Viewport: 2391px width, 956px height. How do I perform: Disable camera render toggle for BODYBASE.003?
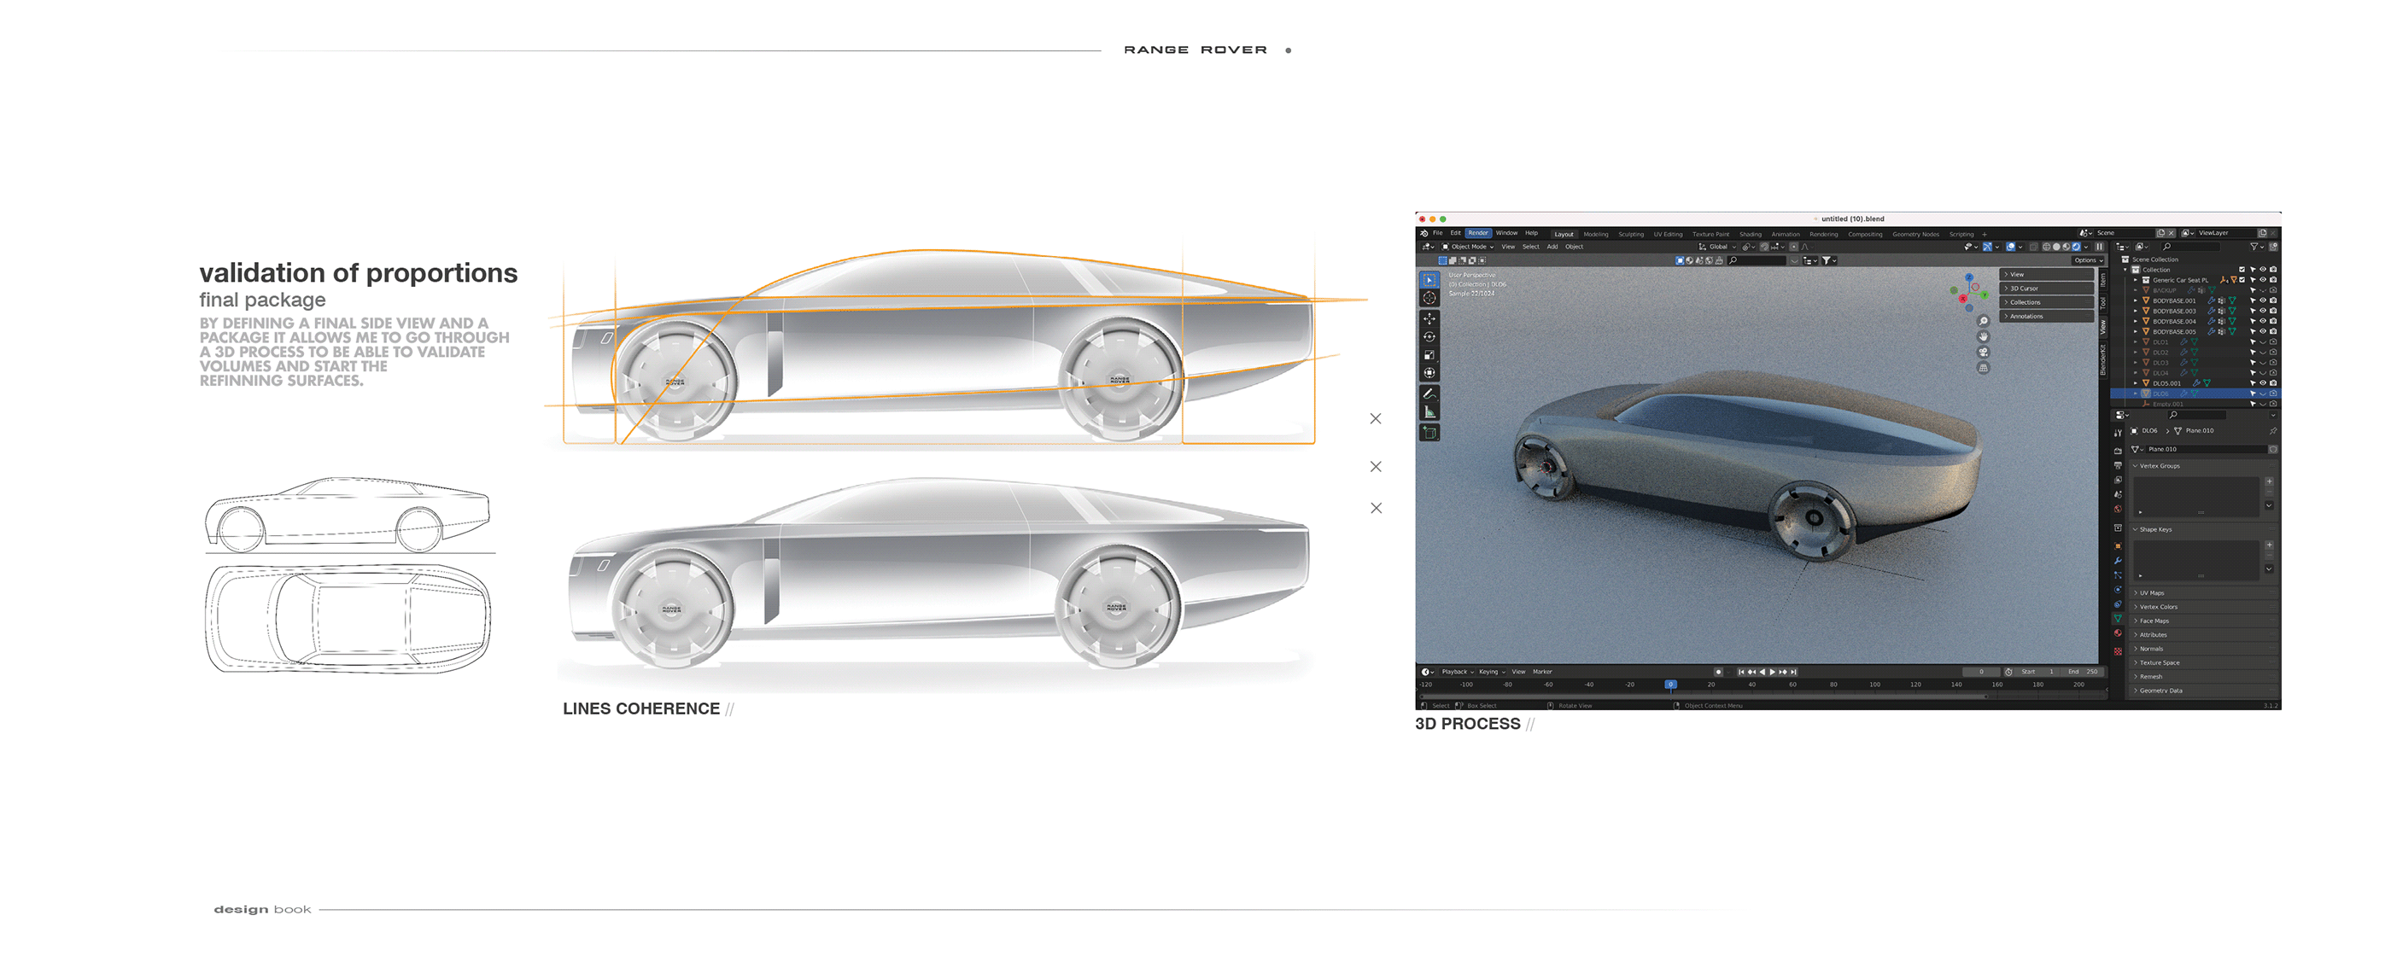2274,312
